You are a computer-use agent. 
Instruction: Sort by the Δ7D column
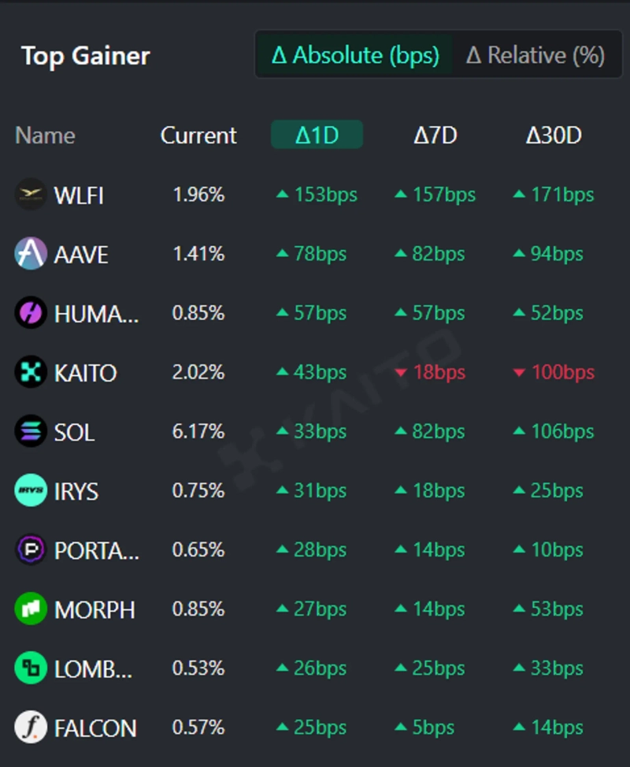point(435,135)
